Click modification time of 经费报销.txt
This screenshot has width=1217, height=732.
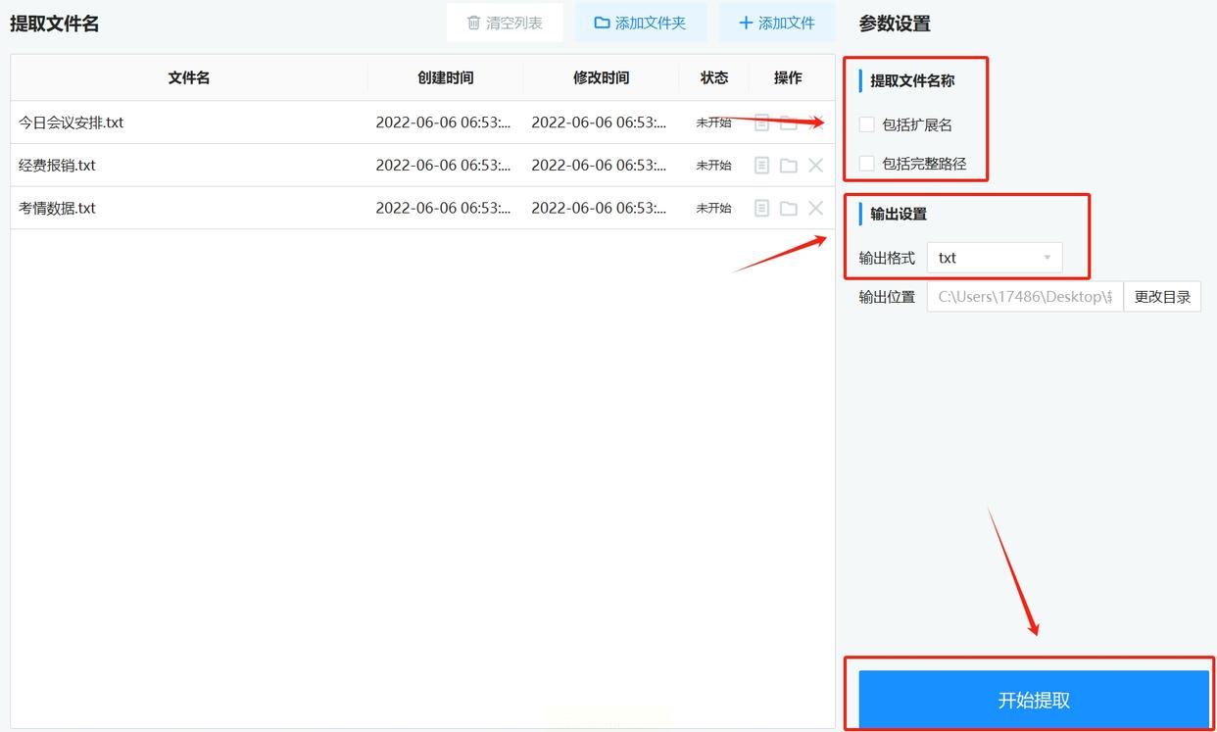click(x=599, y=166)
